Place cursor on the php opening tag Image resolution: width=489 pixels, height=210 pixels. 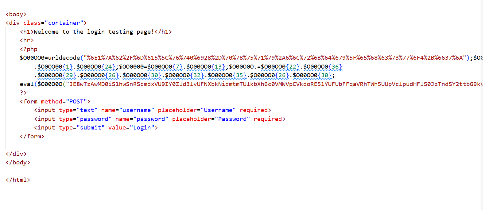29,49
